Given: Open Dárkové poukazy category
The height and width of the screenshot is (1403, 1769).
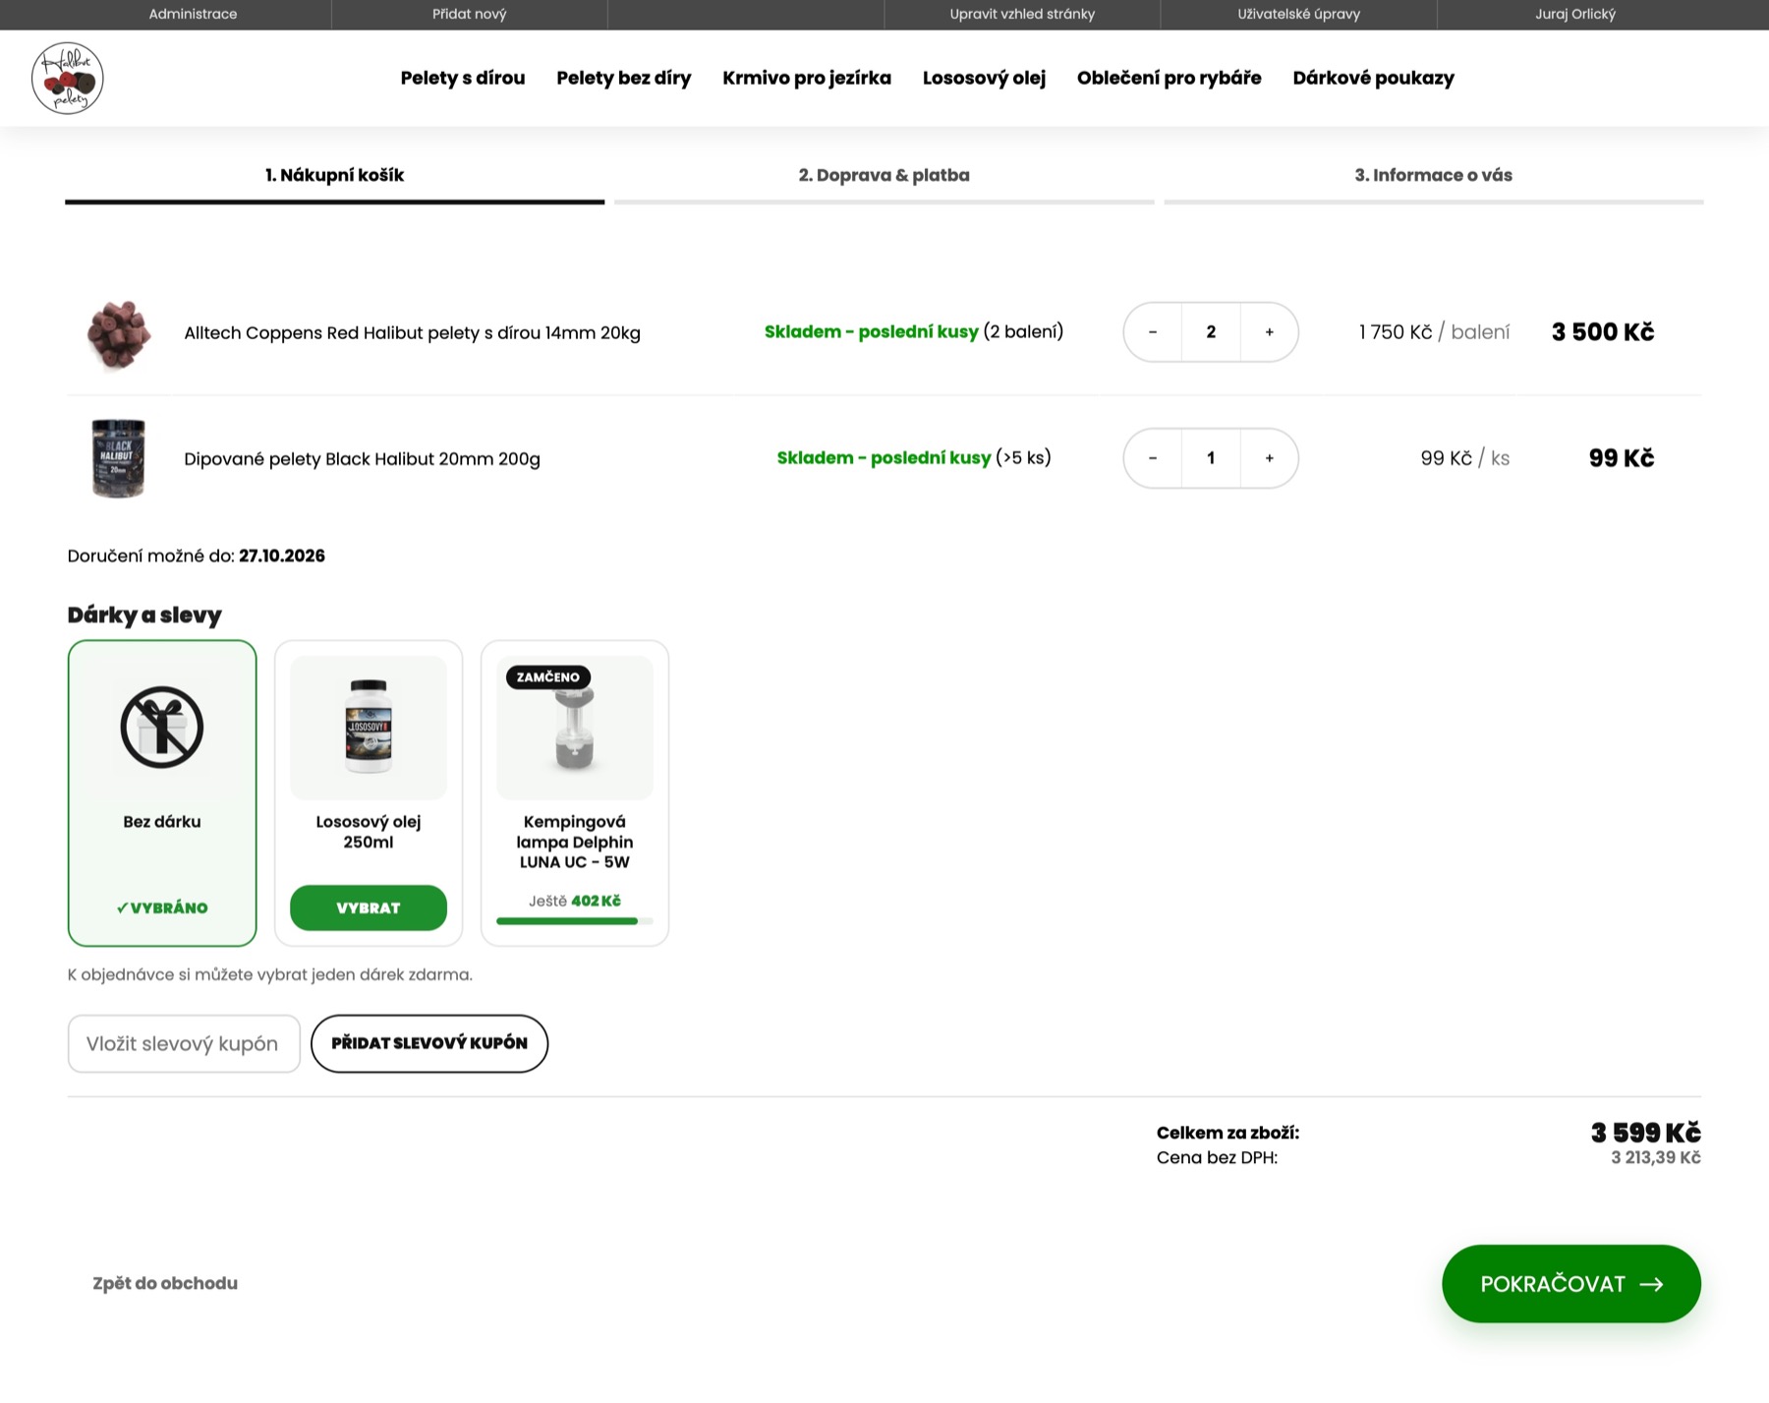Looking at the screenshot, I should coord(1374,78).
